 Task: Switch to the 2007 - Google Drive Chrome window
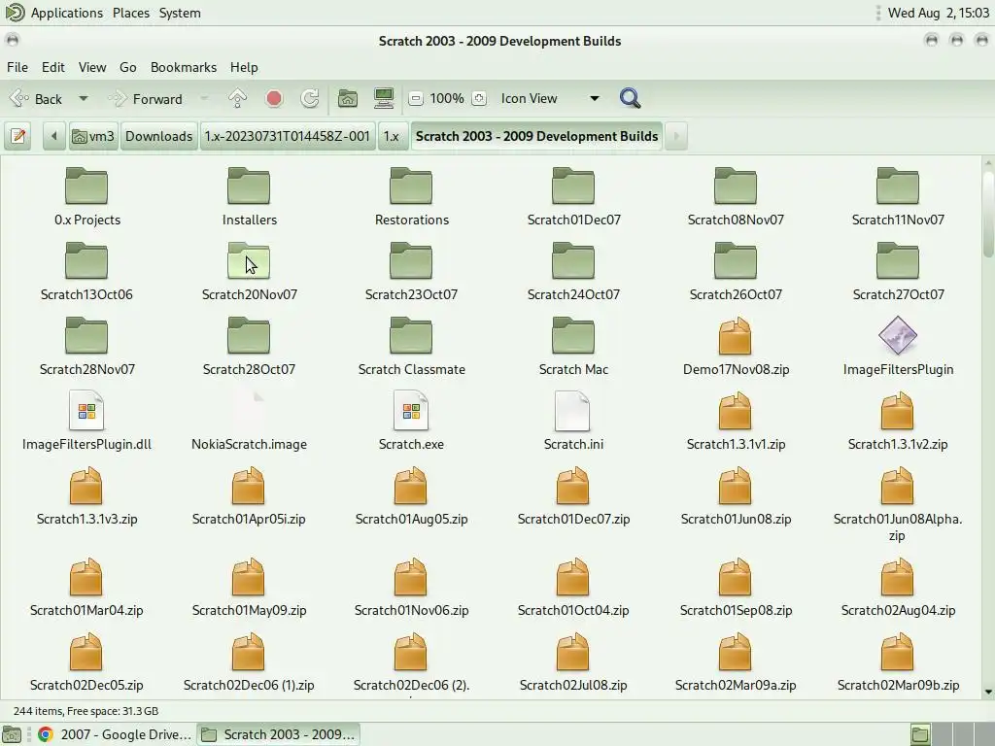[x=115, y=734]
